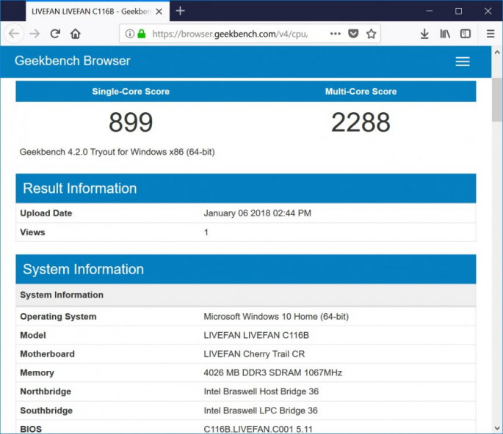Reload the Geekbench page
503x434 pixels.
click(x=55, y=34)
